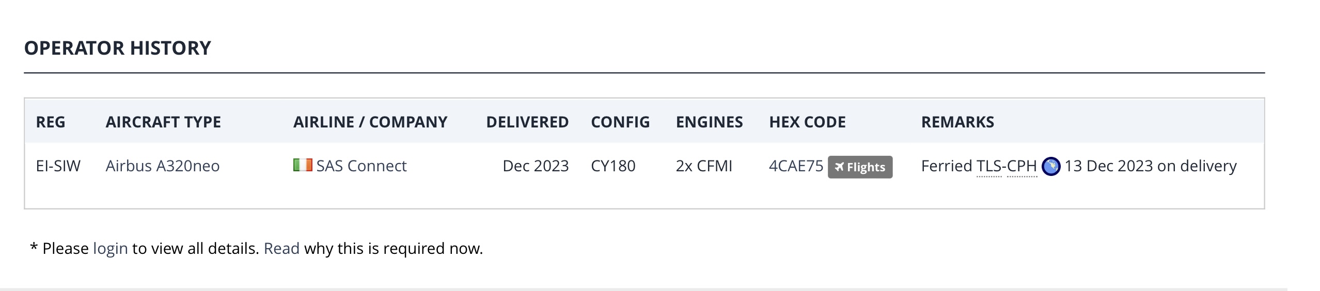
Task: Click the Read link about login requirement
Action: click(x=281, y=249)
